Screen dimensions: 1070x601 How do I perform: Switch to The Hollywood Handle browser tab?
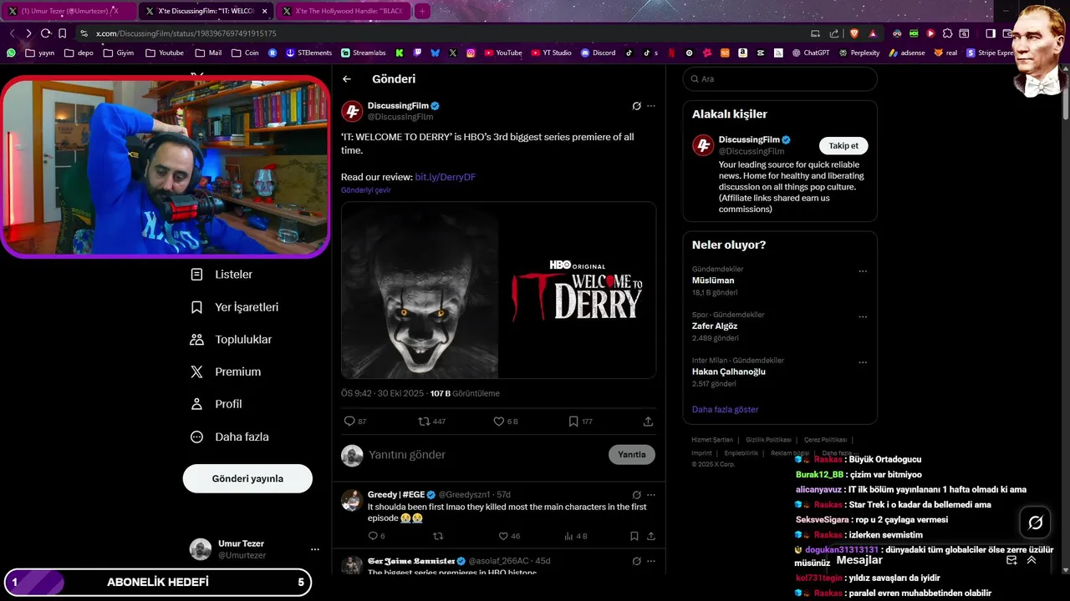[343, 11]
